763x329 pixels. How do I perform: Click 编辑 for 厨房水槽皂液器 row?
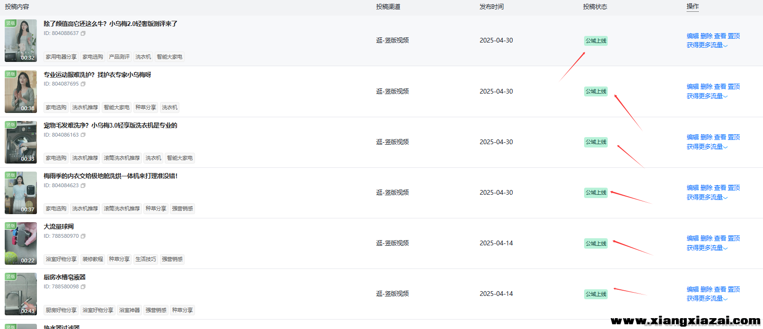692,290
